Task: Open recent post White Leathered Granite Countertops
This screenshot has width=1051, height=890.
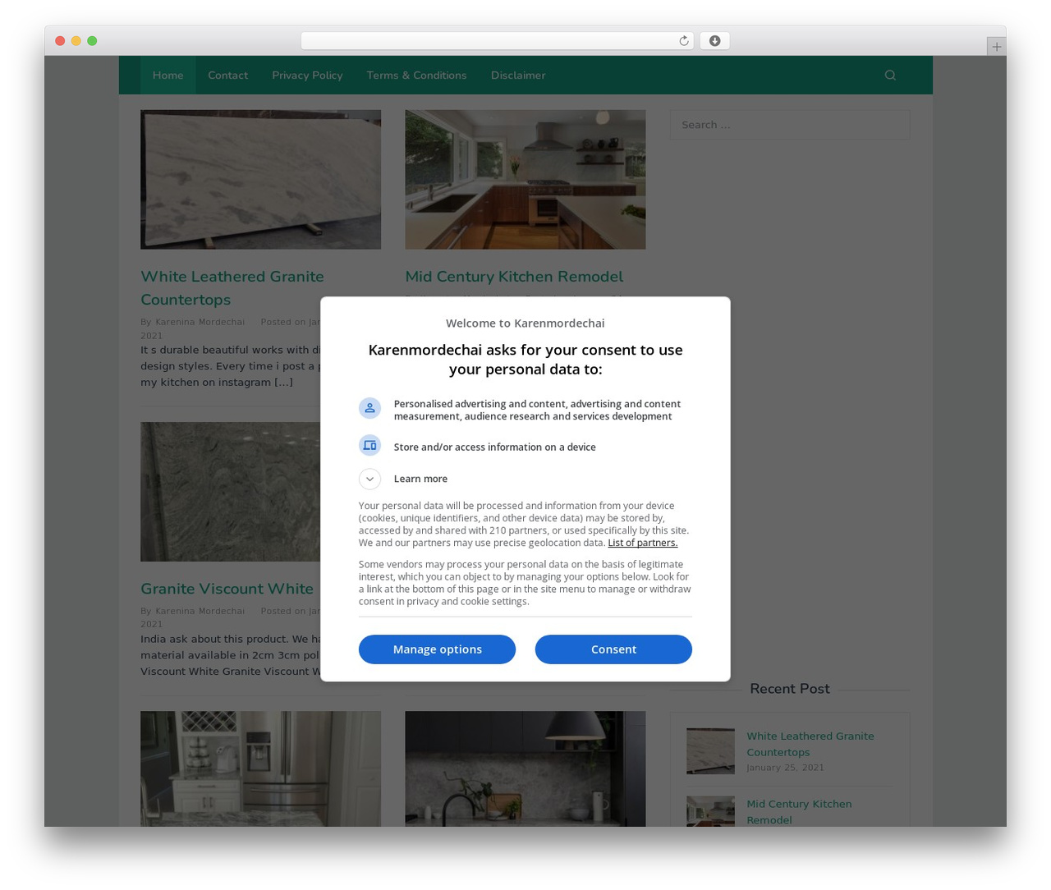Action: [x=810, y=744]
